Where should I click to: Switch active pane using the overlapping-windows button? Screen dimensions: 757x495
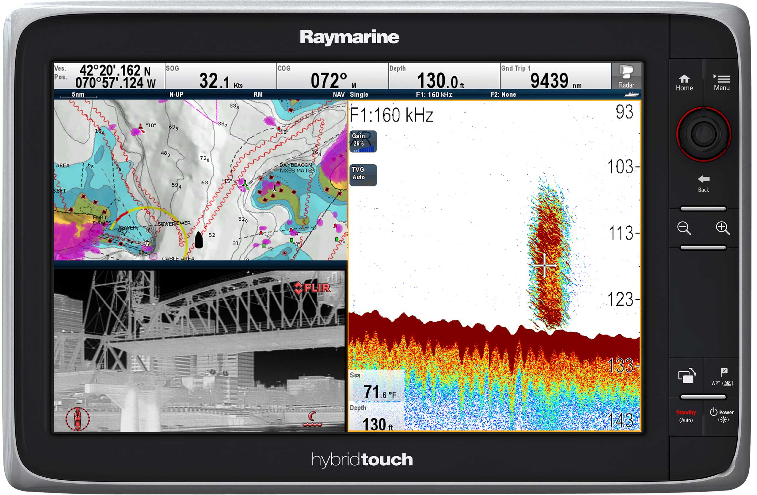pyautogui.click(x=687, y=376)
